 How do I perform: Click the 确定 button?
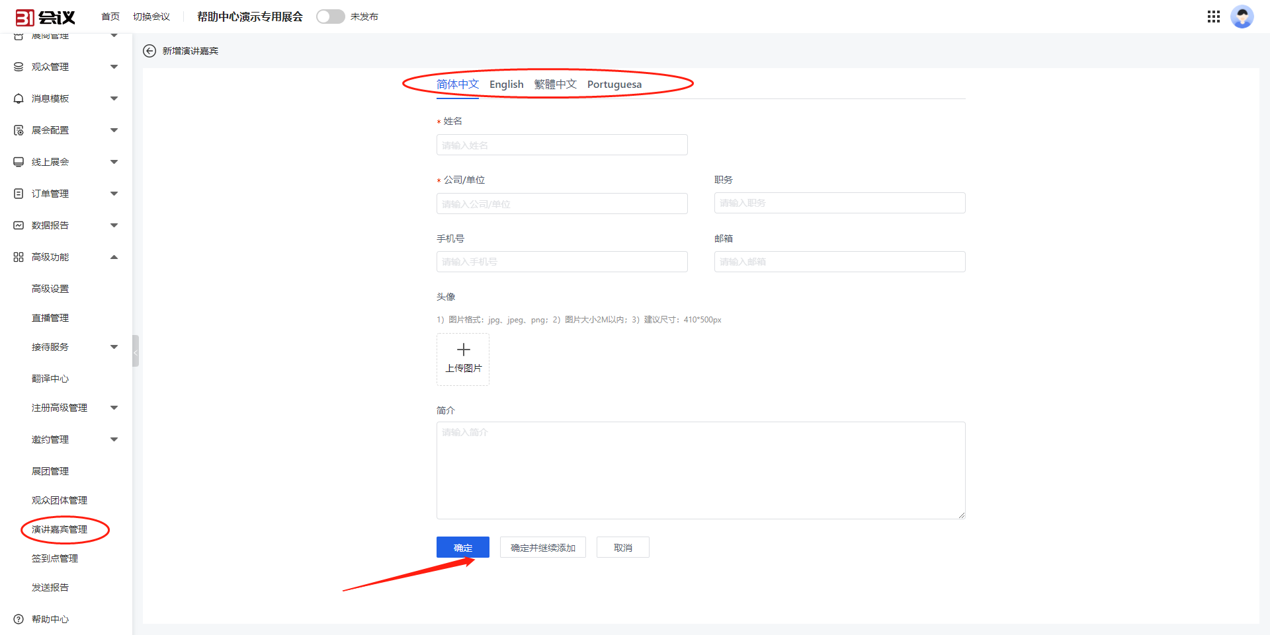(463, 547)
